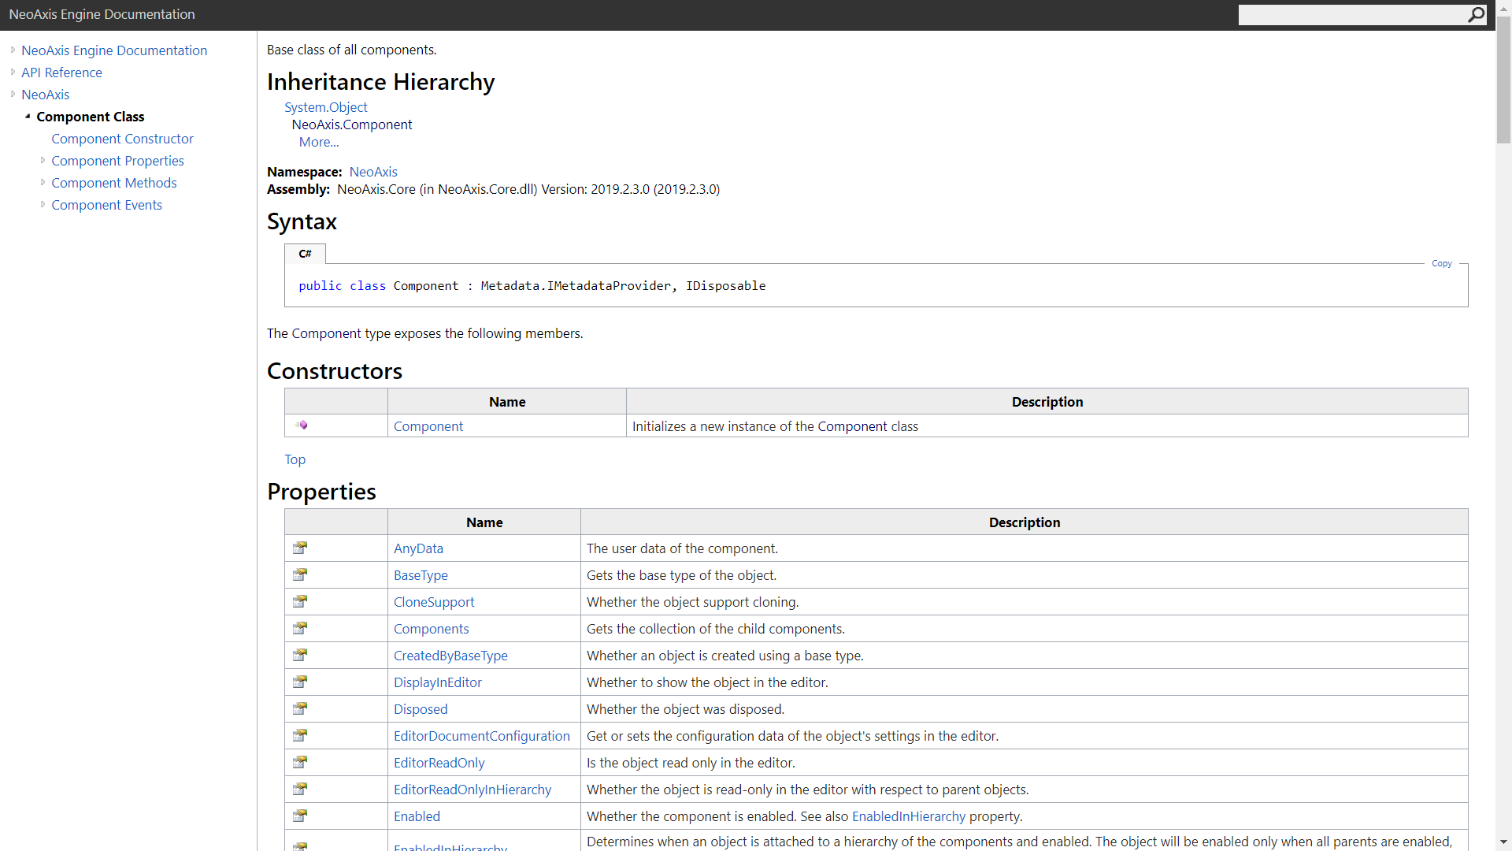
Task: Expand the Component Methods tree node
Action: point(43,182)
